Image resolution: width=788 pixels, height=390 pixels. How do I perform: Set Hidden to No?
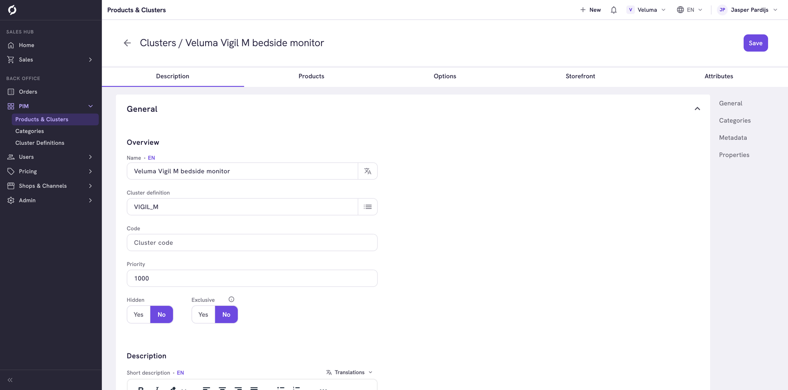162,314
